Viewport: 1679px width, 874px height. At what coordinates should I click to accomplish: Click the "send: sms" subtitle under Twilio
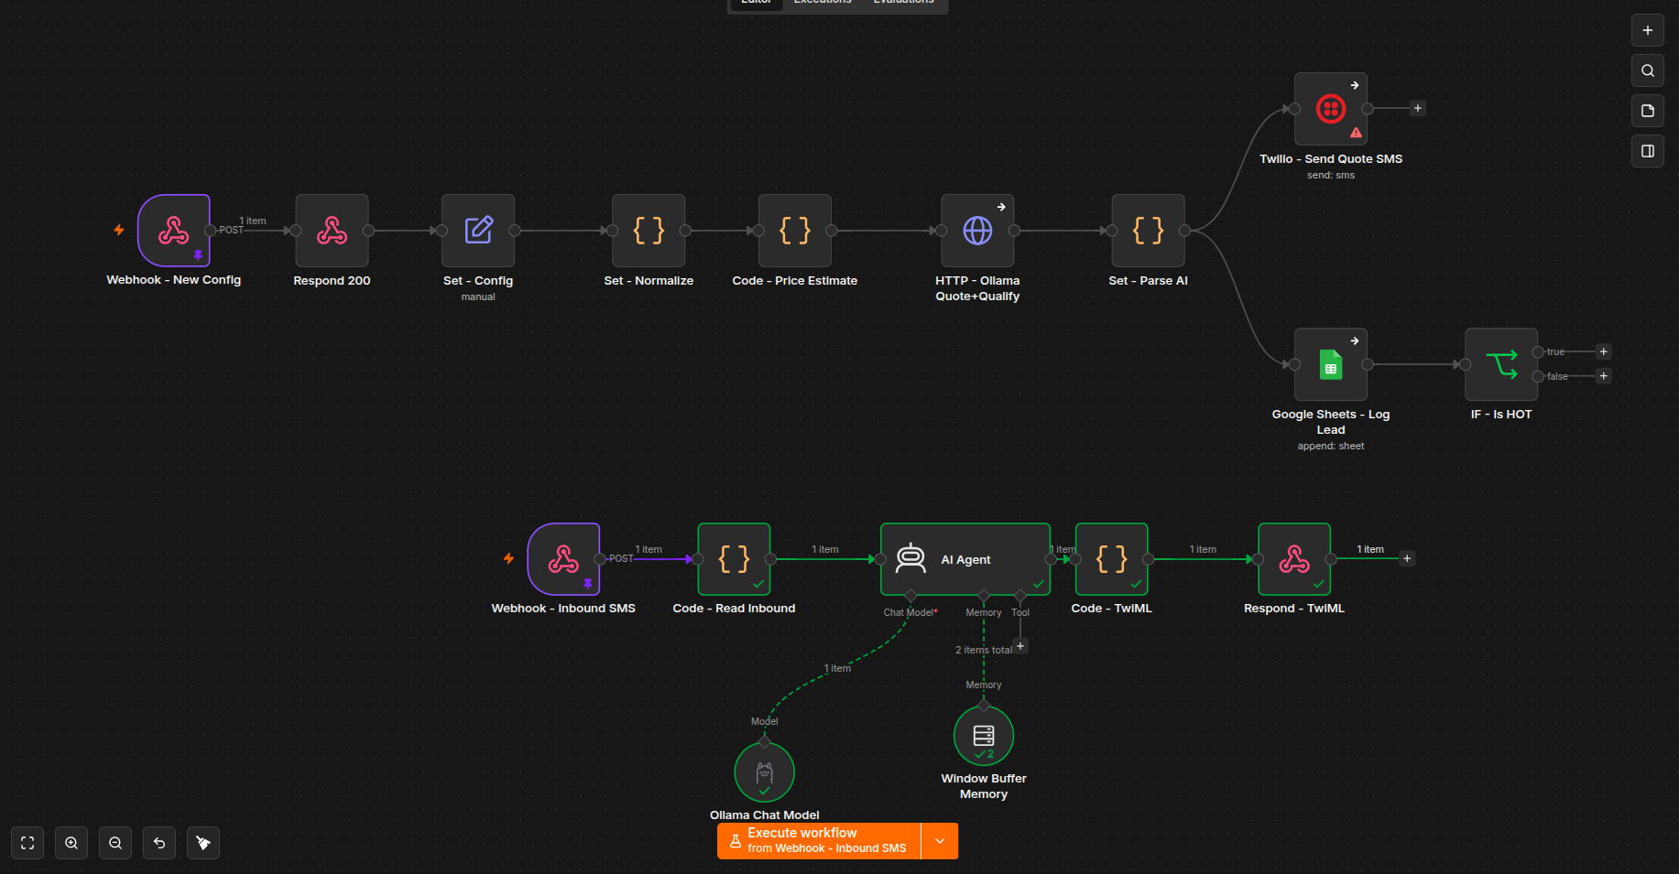tap(1331, 176)
